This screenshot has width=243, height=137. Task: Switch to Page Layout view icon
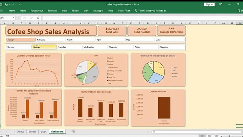[209, 136]
